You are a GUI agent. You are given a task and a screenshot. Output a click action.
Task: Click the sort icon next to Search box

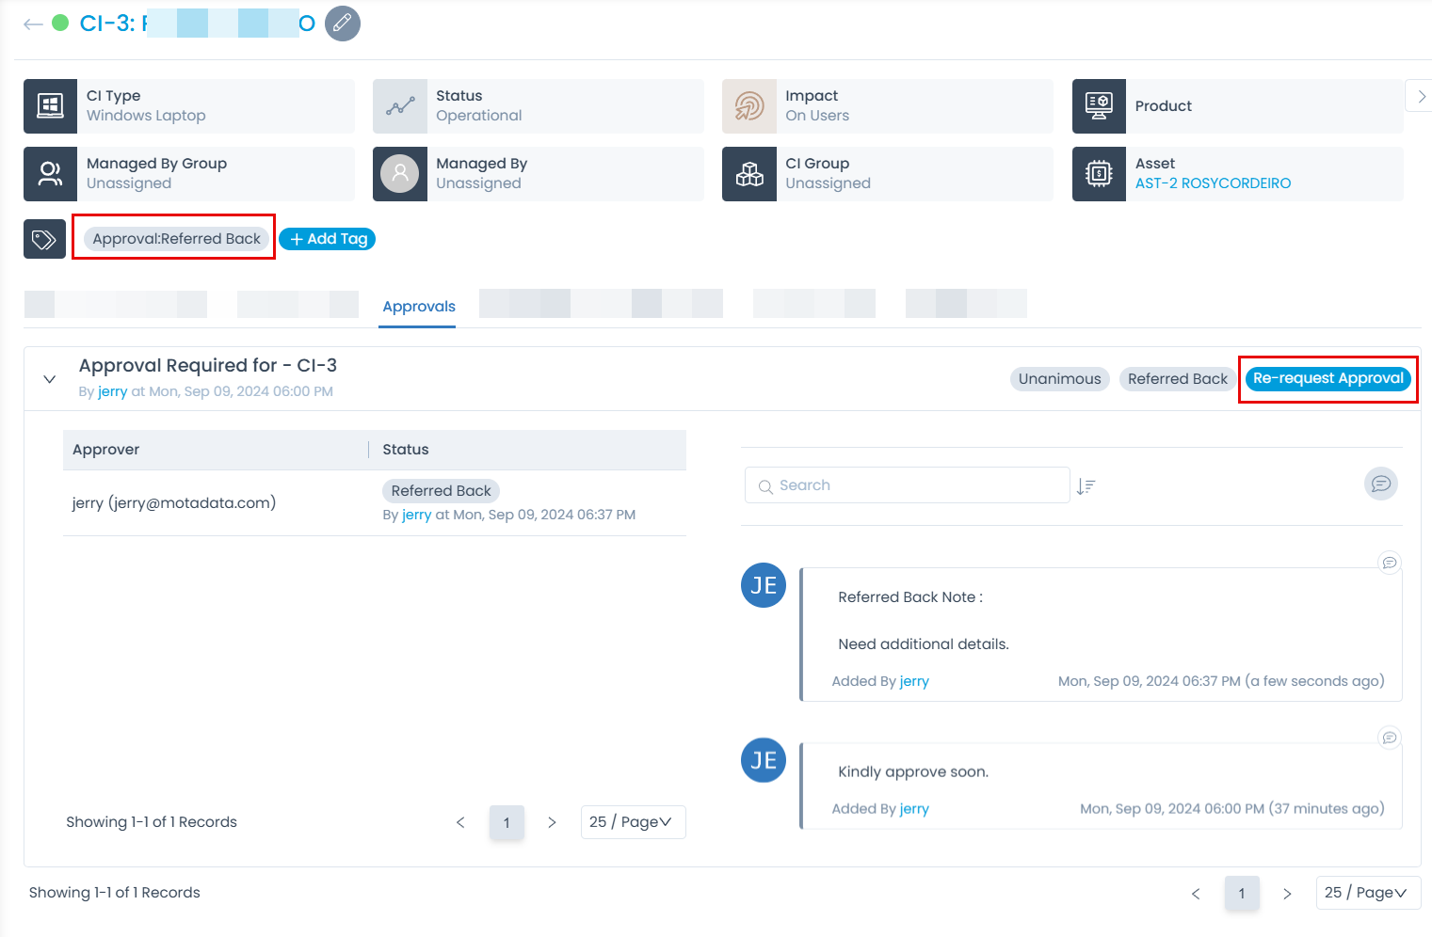pyautogui.click(x=1086, y=486)
